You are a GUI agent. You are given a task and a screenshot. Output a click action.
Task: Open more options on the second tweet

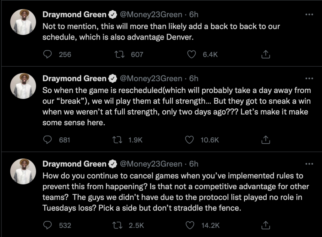[309, 78]
